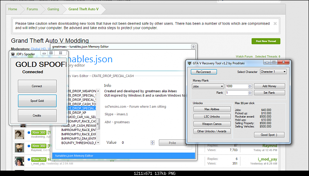Open Raymnd thread author avatar
Viewport: 309px width, 176px height.
20,148
